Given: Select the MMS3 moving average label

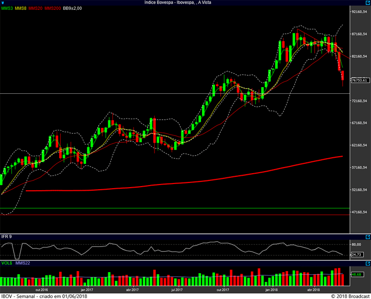Looking at the screenshot, I should (7, 8).
